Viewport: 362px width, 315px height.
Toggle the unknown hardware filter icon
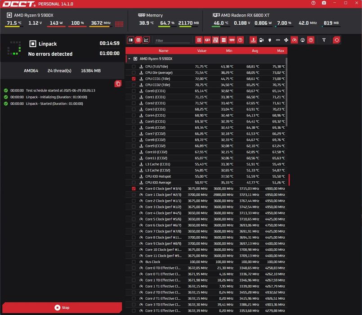point(240,40)
